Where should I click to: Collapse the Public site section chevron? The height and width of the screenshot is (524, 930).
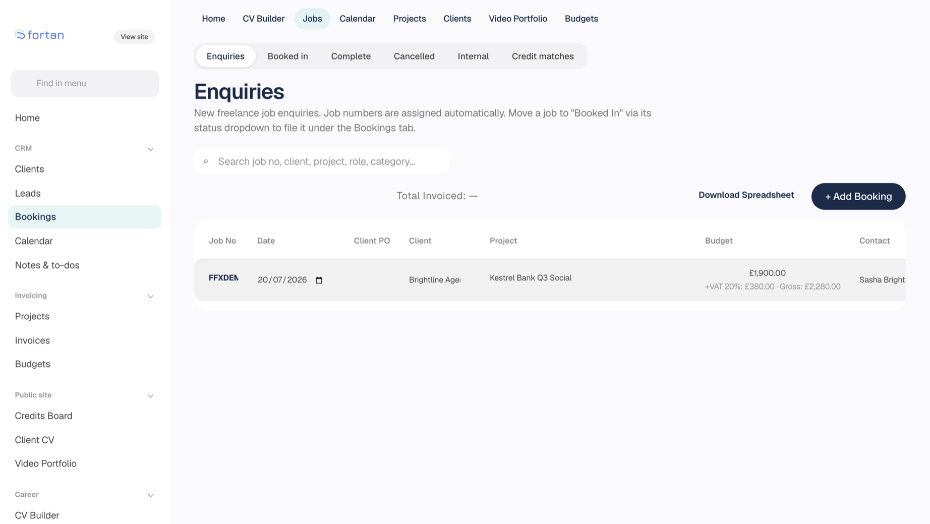pos(150,395)
